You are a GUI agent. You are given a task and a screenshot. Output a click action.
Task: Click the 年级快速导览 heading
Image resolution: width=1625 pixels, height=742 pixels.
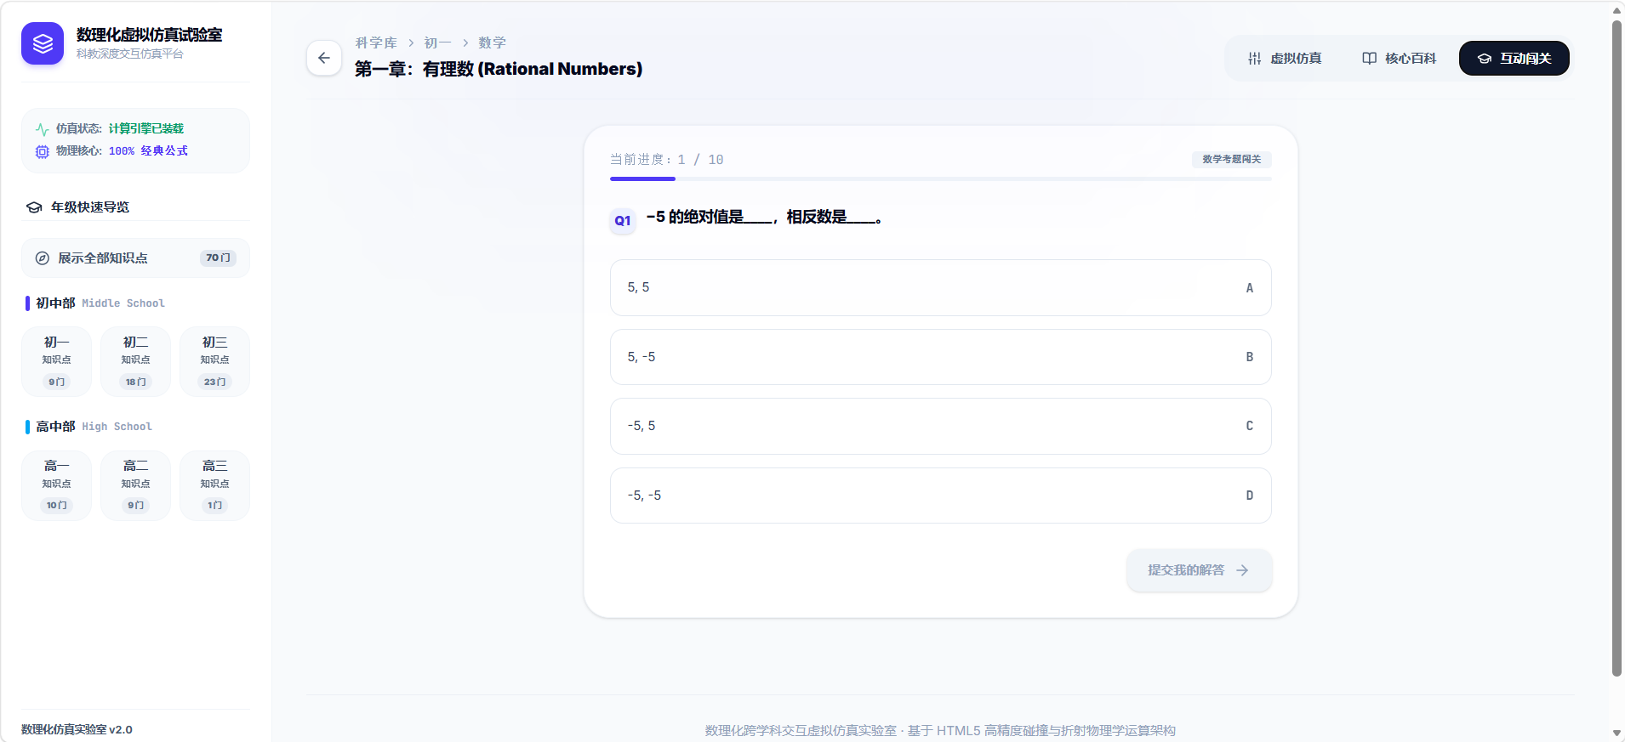(x=90, y=207)
